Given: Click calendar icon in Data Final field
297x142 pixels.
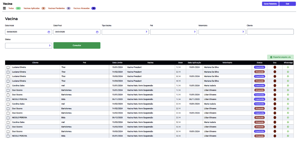Looking at the screenshot, I should point(97,32).
